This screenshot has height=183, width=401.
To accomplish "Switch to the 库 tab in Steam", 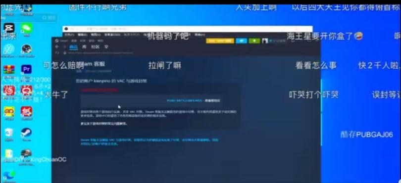I will tap(84, 47).
